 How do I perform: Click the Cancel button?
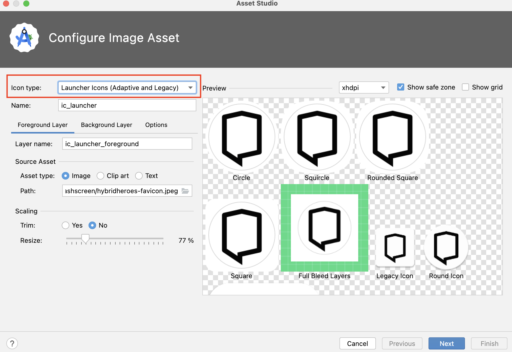click(357, 343)
